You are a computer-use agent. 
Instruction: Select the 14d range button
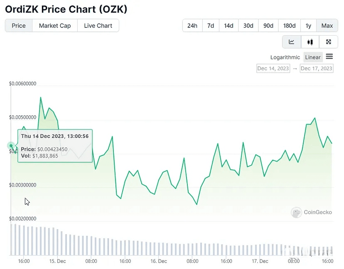pos(229,26)
